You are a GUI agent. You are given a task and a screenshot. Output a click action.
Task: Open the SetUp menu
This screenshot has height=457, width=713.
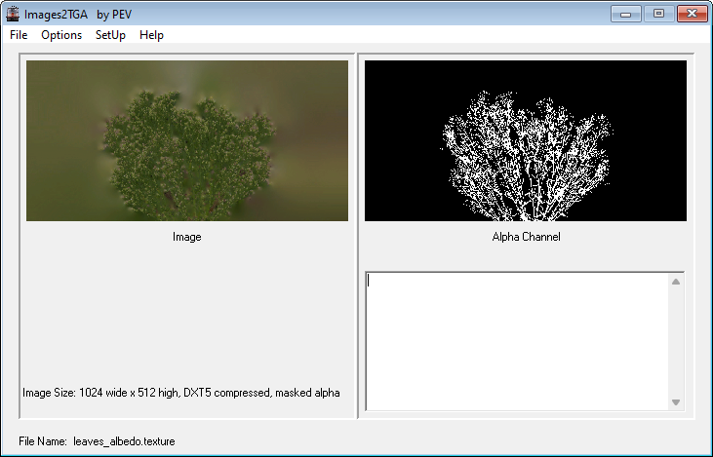pos(110,35)
